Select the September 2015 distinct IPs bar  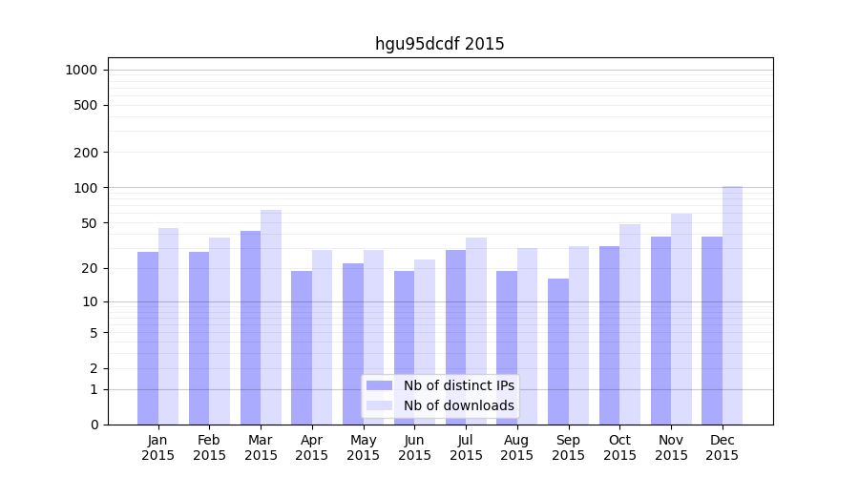558,351
